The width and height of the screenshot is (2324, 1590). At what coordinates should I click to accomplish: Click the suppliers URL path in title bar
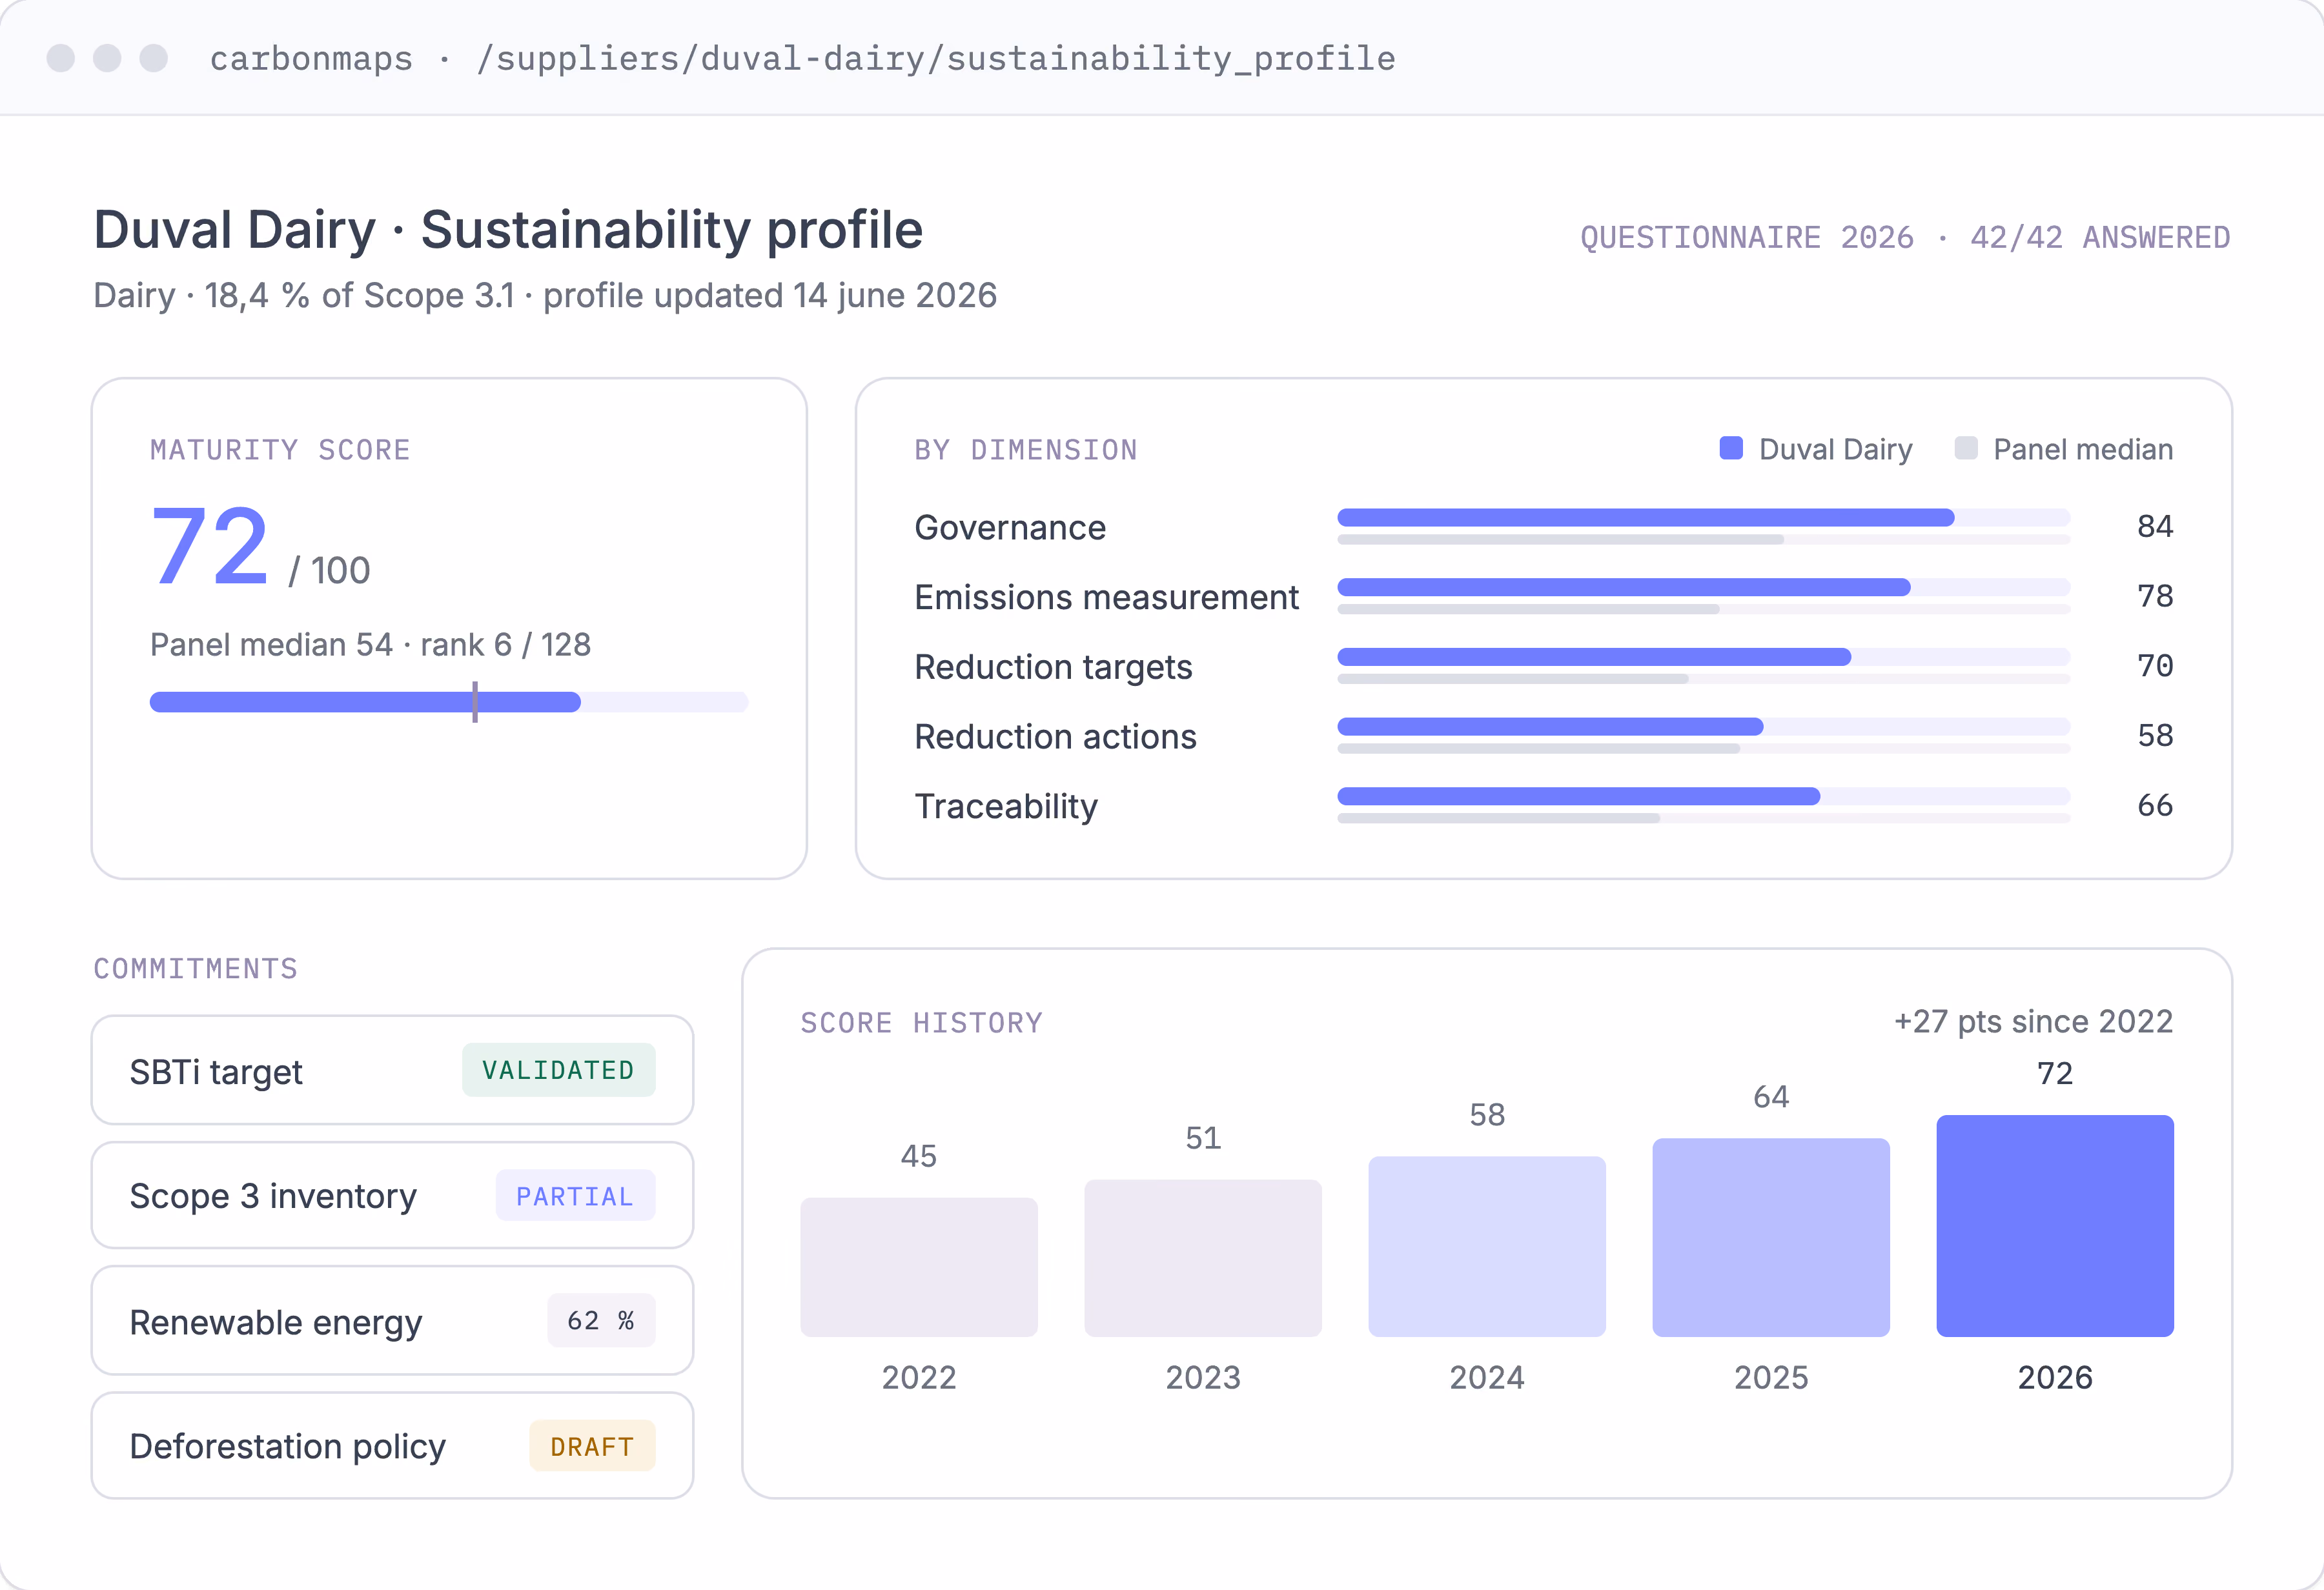[x=936, y=58]
